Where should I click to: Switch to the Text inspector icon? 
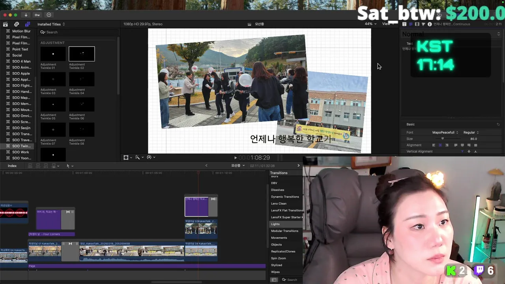tap(411, 24)
